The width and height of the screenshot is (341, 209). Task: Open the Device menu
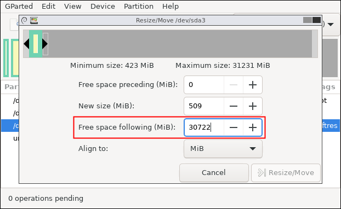click(x=103, y=7)
